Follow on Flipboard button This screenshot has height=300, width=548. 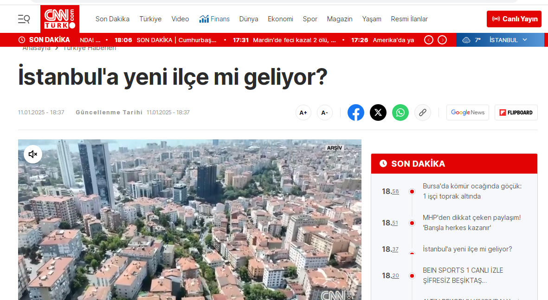click(x=516, y=112)
